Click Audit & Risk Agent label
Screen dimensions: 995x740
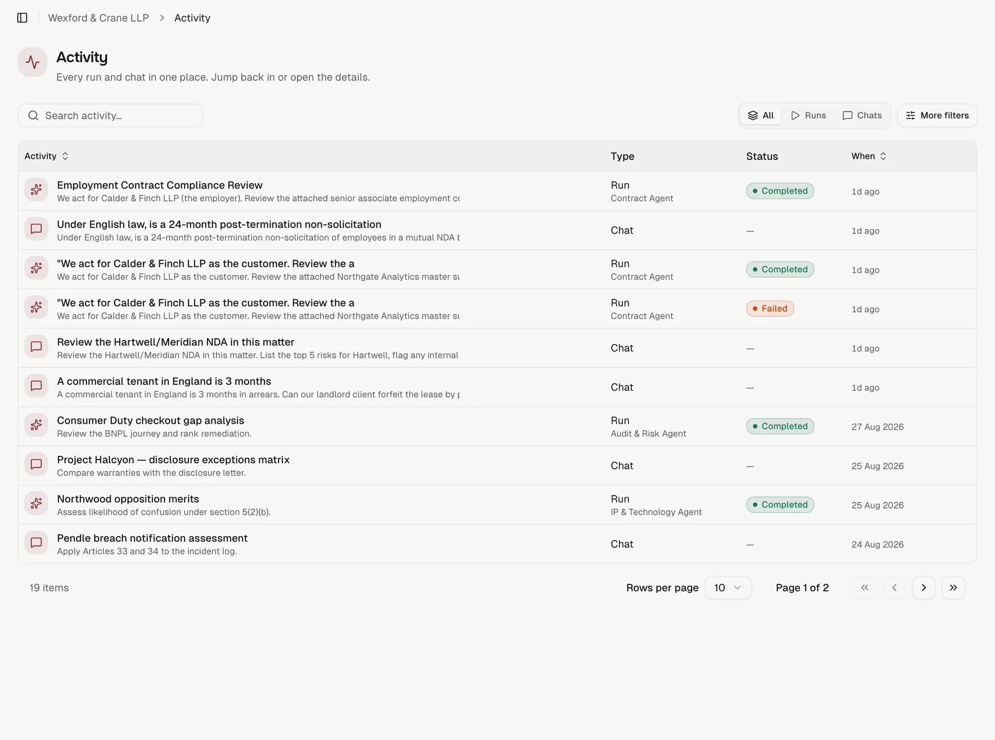click(x=649, y=434)
